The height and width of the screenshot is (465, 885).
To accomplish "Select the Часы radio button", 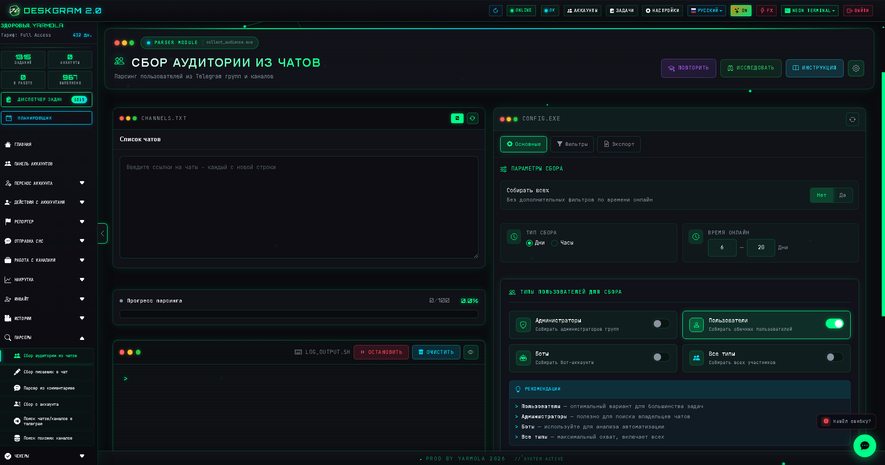I will (554, 243).
